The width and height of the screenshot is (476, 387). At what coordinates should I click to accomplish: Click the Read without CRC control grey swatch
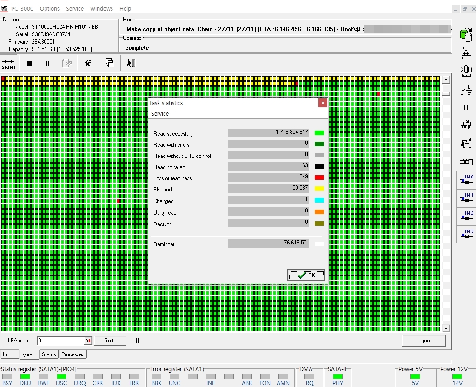(x=319, y=155)
